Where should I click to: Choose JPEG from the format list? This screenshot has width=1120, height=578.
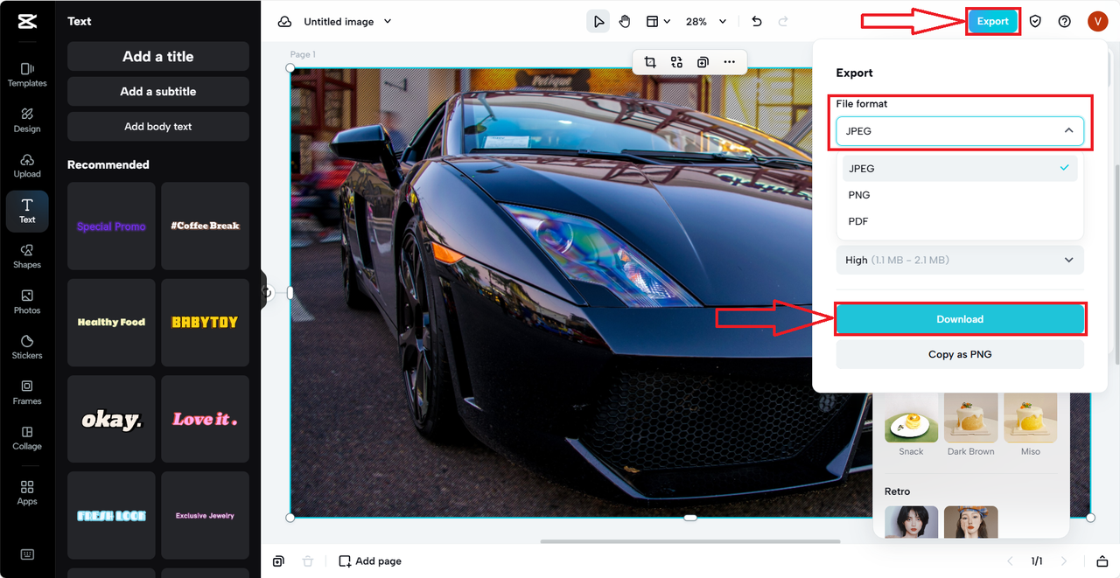[x=960, y=169]
